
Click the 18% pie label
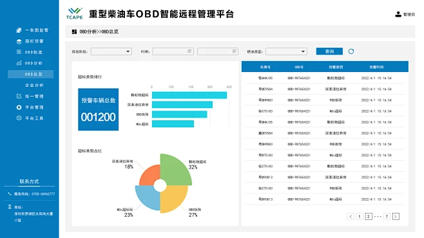pos(129,167)
